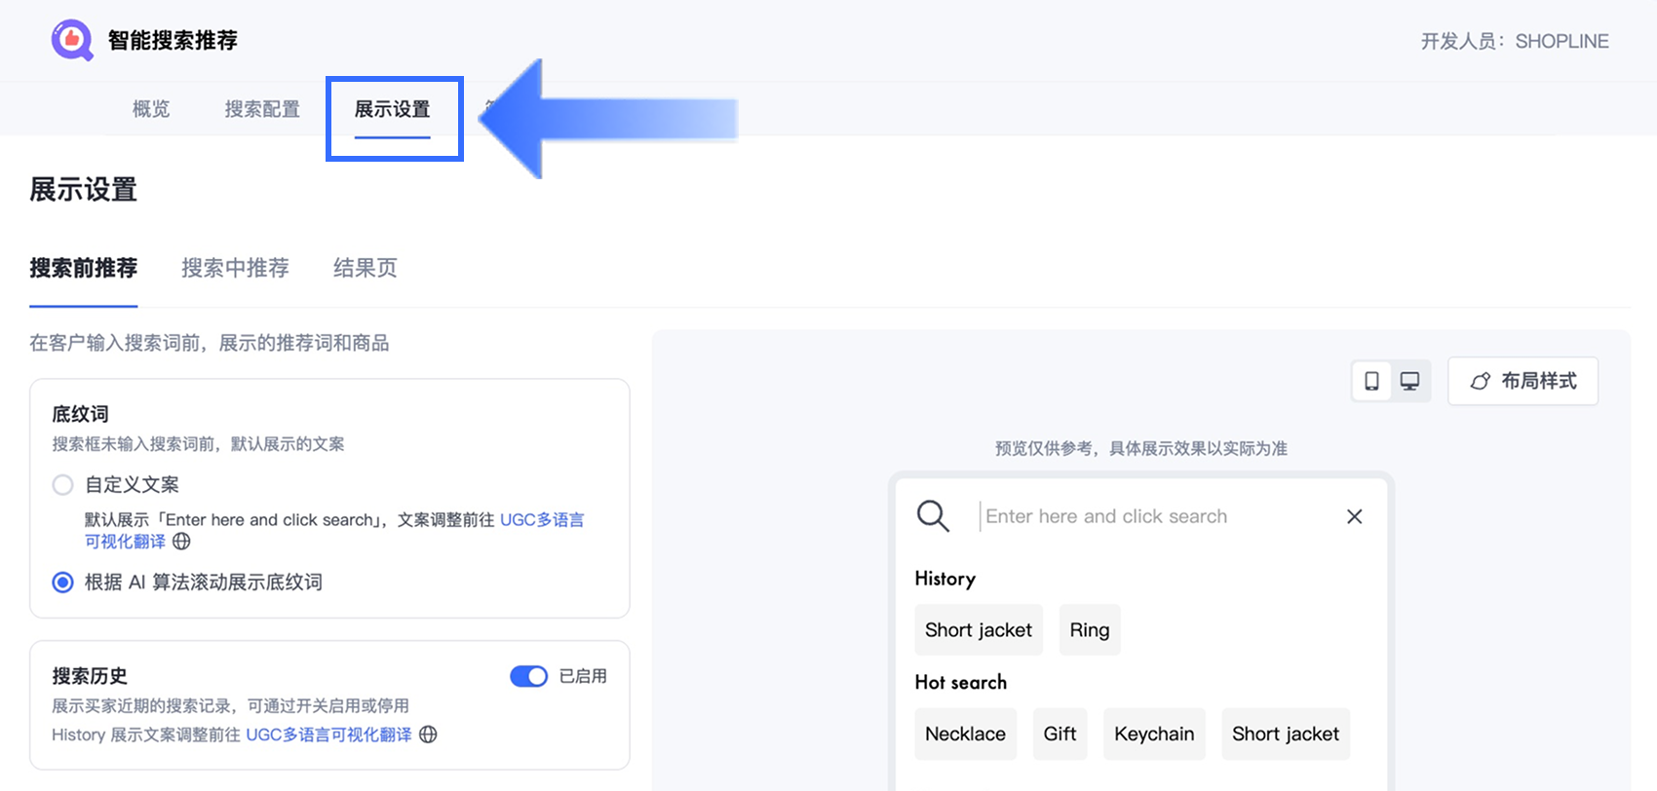The image size is (1657, 791).
Task: Click 搜索框未输入搜索词前 description text
Action: coord(198,444)
